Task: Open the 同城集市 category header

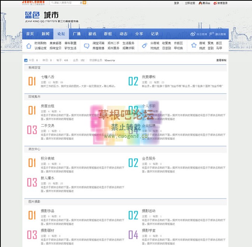Action: click(34, 97)
